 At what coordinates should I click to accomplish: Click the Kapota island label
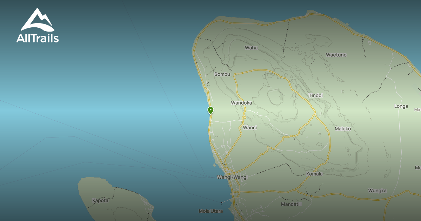[100, 200]
